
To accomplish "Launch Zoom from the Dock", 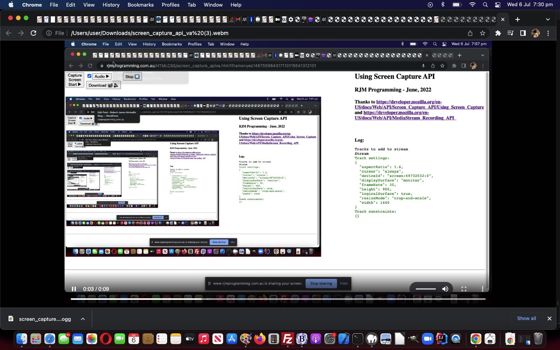I will coord(428,339).
